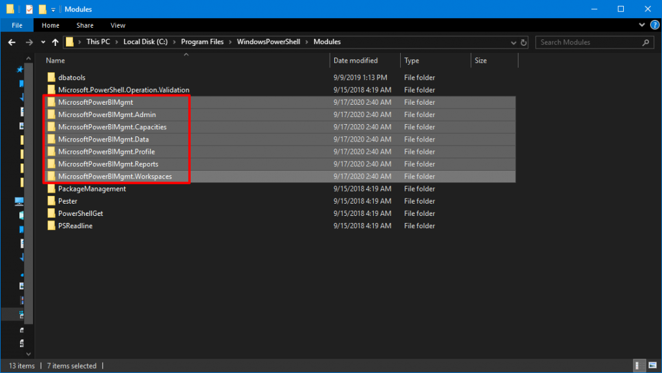Go back to the previous folder
This screenshot has height=373, width=662.
(12, 42)
